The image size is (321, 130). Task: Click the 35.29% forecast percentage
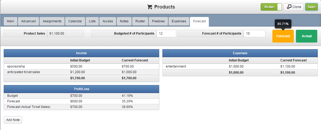(127, 101)
